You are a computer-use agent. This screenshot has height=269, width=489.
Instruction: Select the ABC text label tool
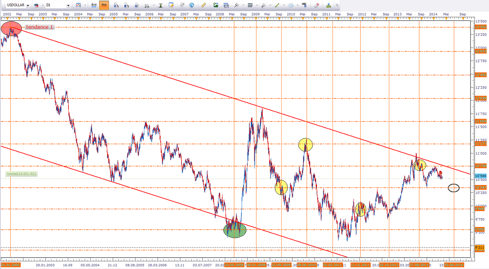coord(304,5)
